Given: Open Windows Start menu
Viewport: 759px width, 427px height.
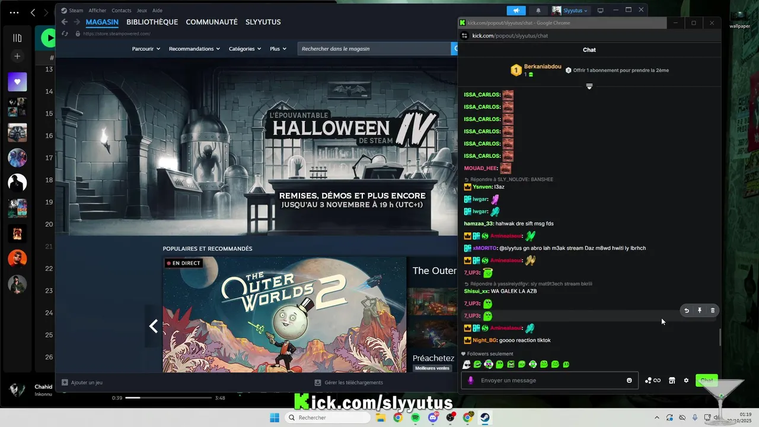Looking at the screenshot, I should [275, 418].
